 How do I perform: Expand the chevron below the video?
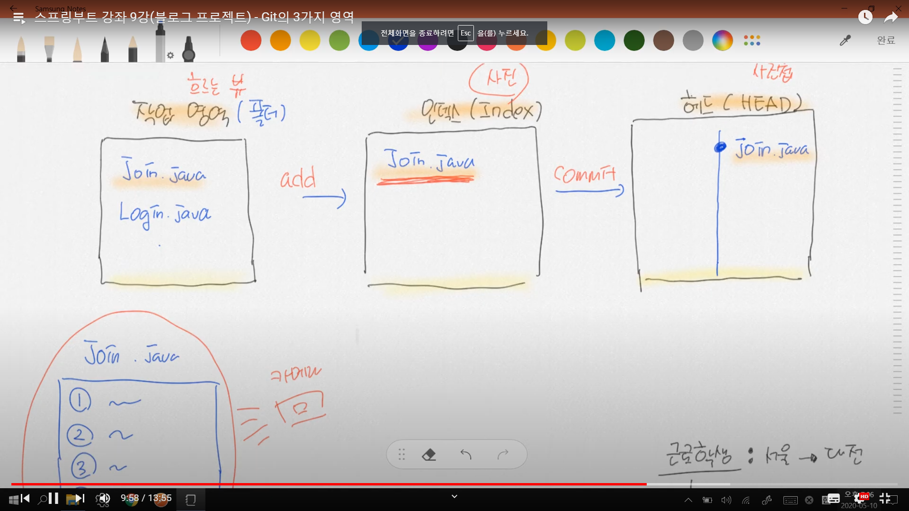[454, 496]
